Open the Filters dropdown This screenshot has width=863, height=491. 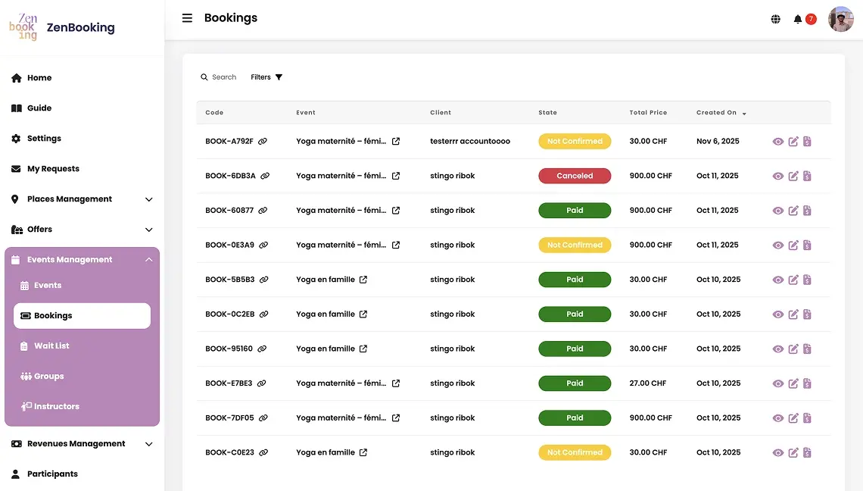tap(266, 77)
